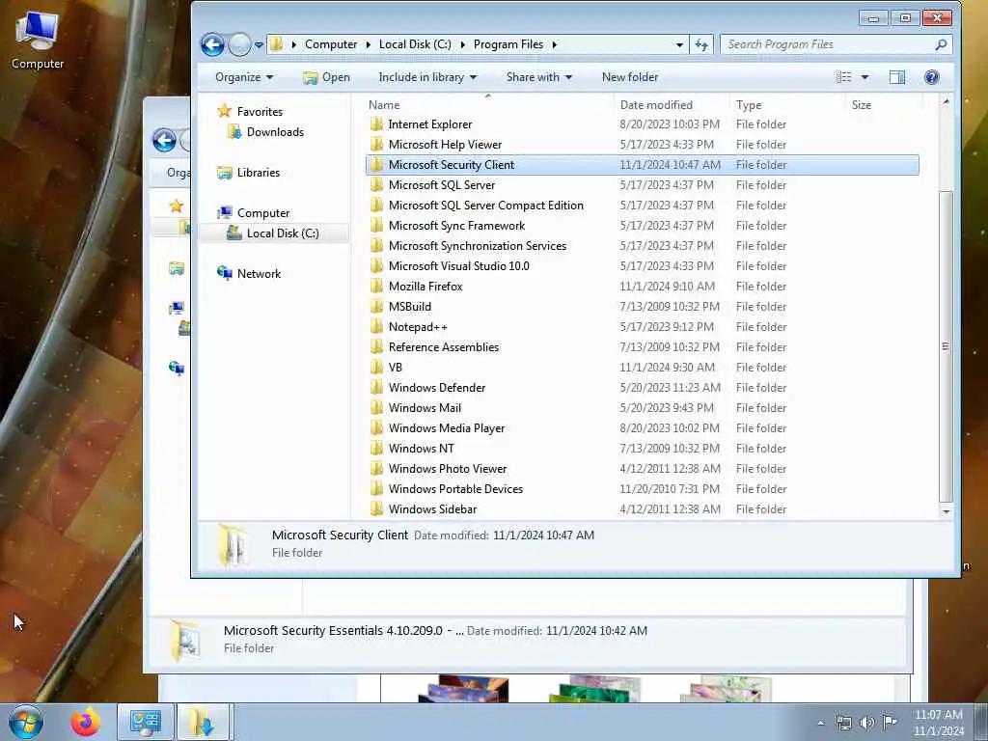Click the scrollbar down arrow
The width and height of the screenshot is (988, 741).
pyautogui.click(x=946, y=511)
